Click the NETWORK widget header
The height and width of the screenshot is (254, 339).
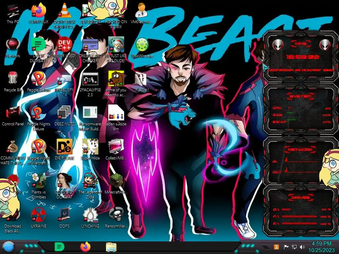[300, 149]
